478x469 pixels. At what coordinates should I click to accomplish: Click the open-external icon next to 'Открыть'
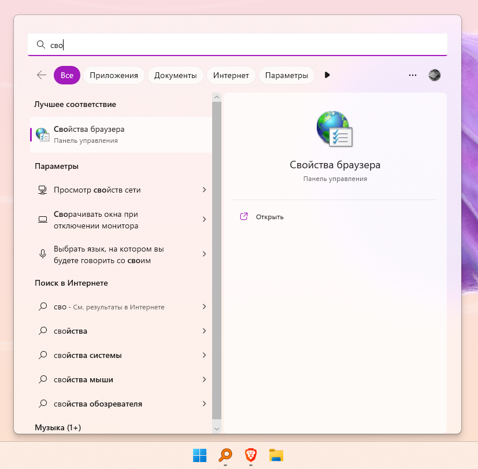coord(244,216)
